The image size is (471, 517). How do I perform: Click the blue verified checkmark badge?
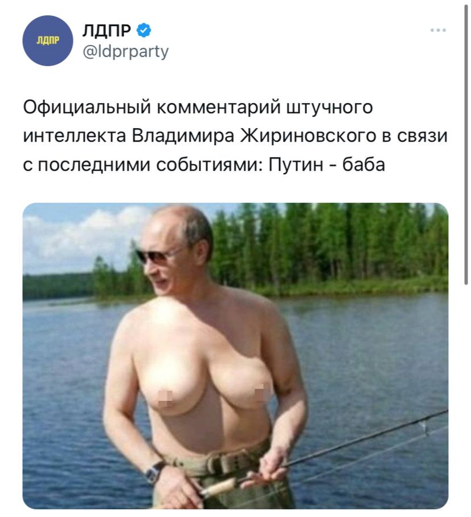pyautogui.click(x=144, y=30)
